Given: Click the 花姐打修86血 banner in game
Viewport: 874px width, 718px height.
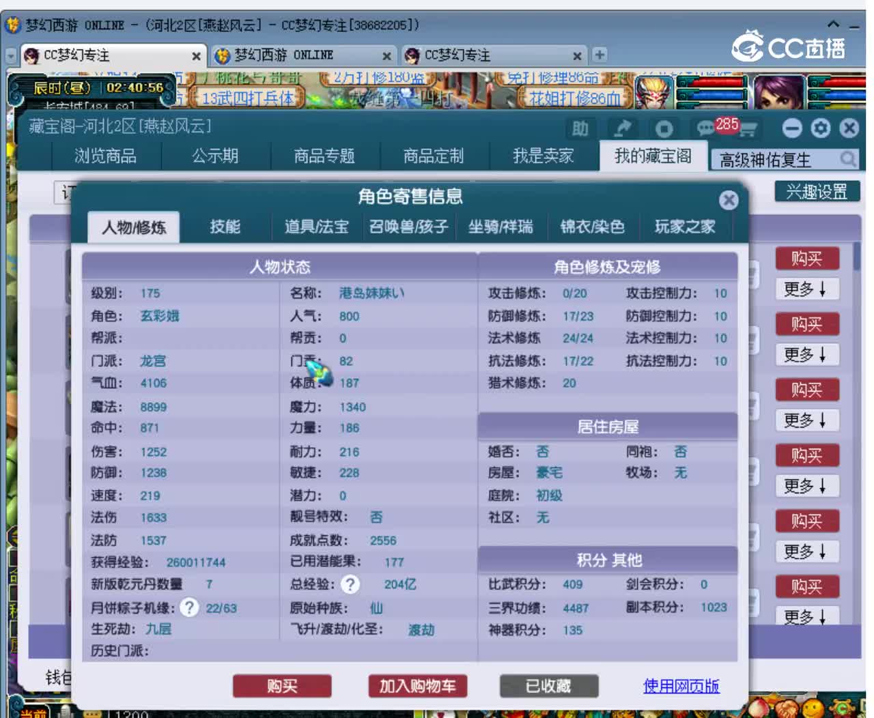Looking at the screenshot, I should coord(574,98).
